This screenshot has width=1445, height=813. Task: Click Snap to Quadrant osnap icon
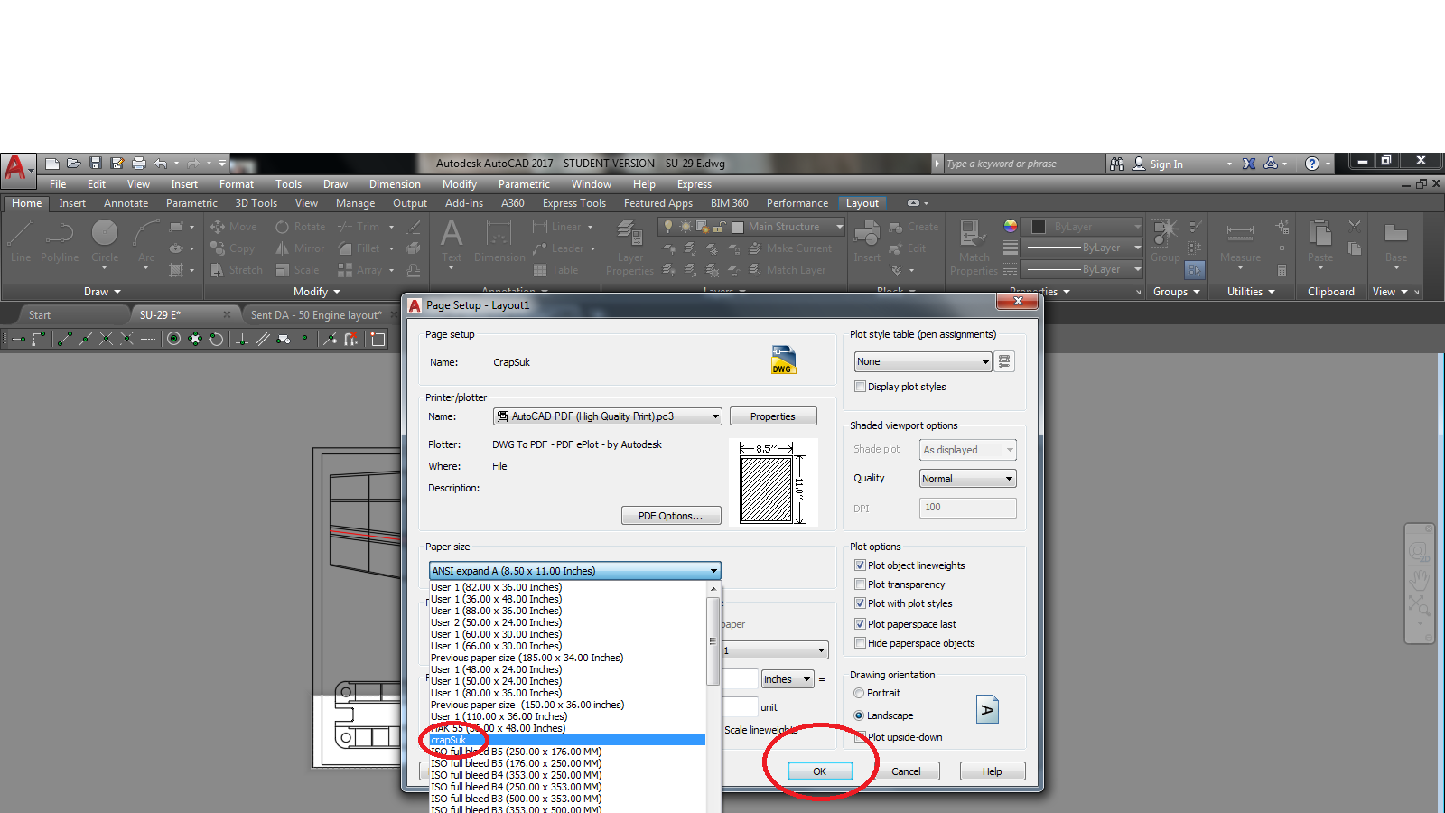click(195, 339)
